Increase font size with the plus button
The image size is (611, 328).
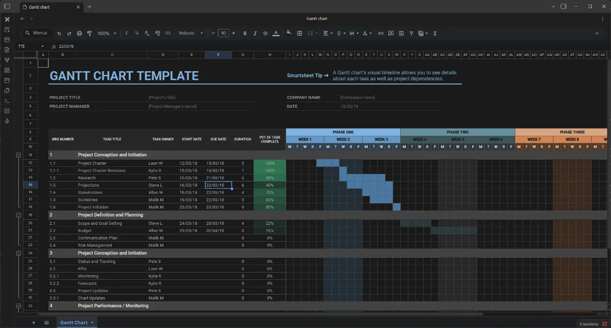pyautogui.click(x=234, y=33)
